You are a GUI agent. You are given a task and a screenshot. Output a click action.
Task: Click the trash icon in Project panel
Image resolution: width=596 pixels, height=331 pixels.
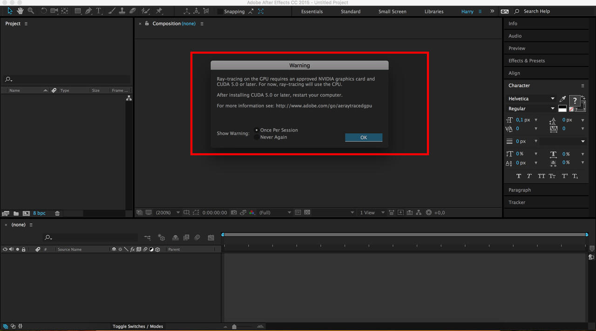tap(57, 213)
